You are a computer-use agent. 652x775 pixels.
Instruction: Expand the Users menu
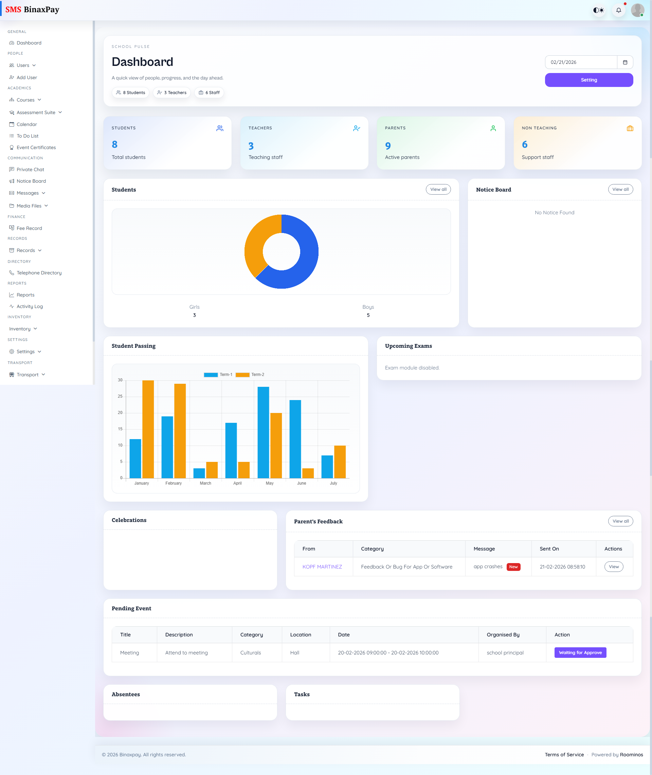pyautogui.click(x=23, y=65)
